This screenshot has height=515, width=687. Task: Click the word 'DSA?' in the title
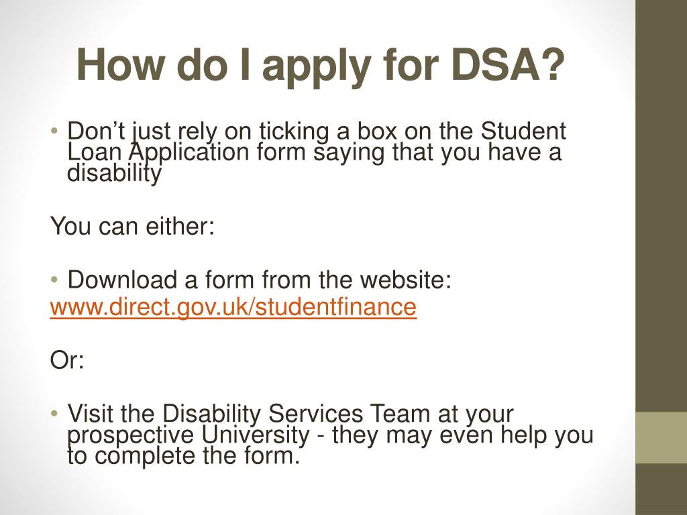coord(507,65)
